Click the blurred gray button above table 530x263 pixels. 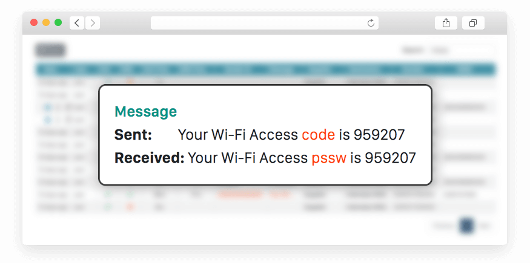[50, 50]
